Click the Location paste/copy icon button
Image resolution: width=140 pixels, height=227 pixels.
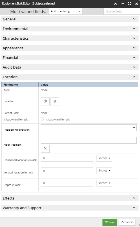(45, 101)
